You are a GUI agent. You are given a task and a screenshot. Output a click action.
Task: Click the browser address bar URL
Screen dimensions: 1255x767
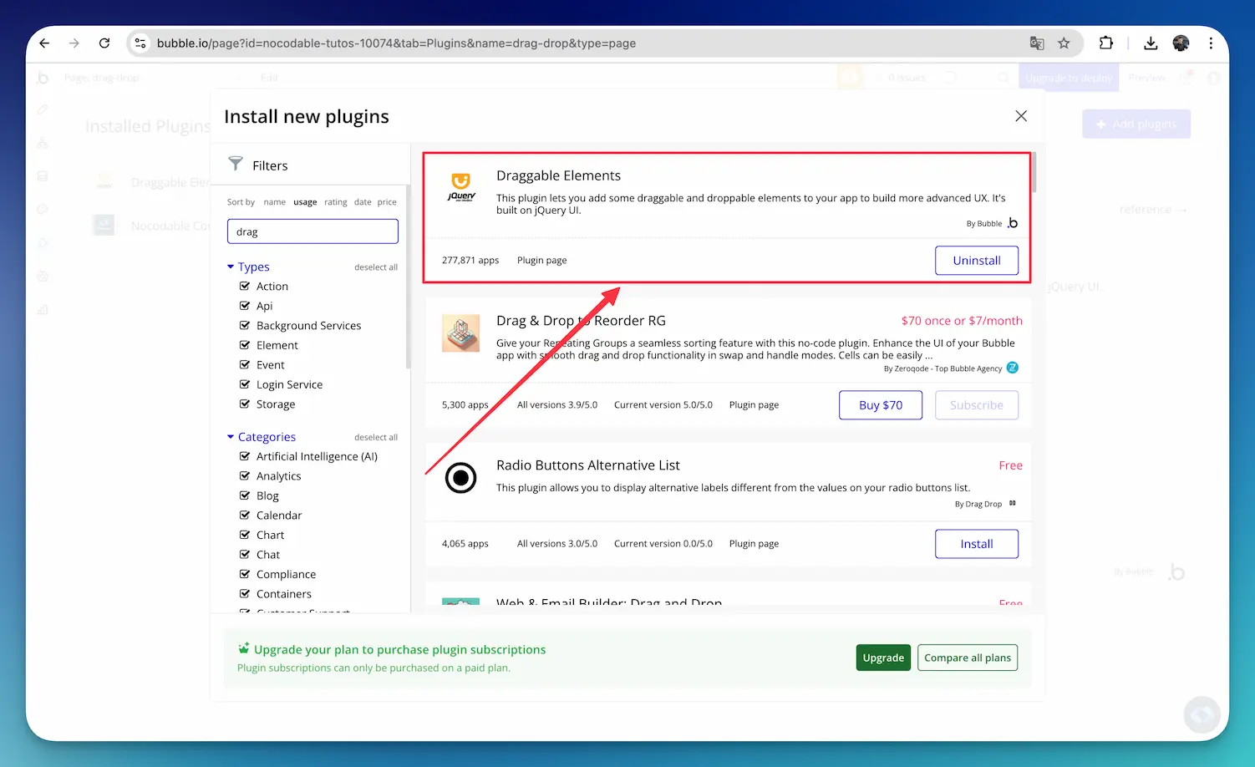[396, 43]
